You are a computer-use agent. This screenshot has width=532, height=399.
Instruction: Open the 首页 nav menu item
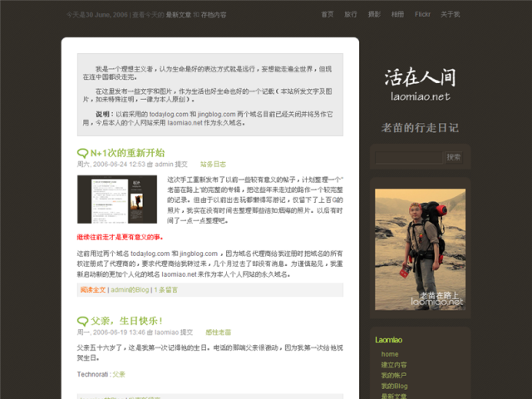click(x=328, y=14)
